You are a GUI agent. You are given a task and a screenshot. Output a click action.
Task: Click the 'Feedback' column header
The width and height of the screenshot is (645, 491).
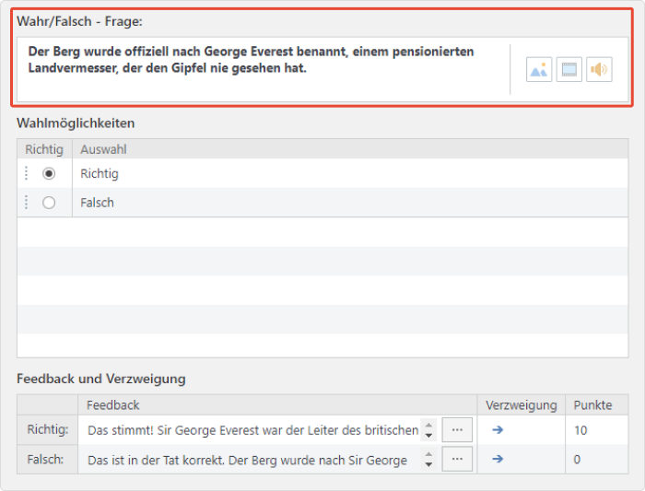click(x=277, y=405)
